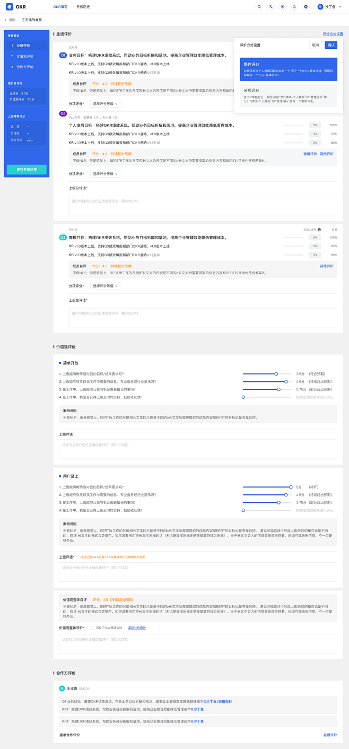Select the 整体评分 scoring option
This screenshot has height=749, width=349.
click(288, 69)
